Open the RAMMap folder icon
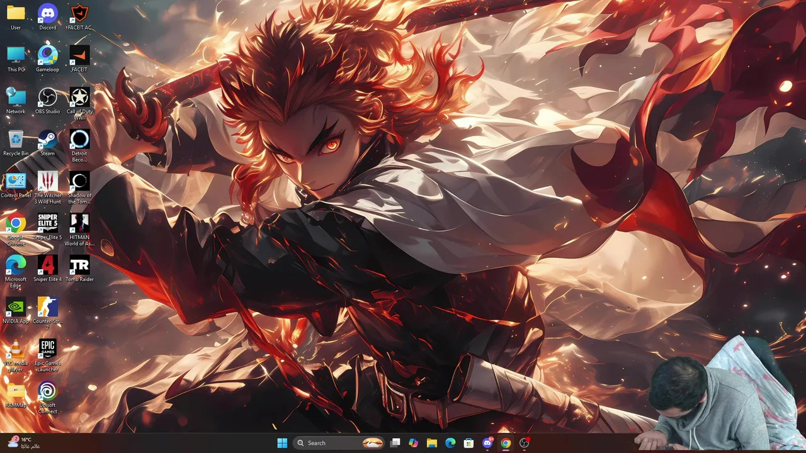The image size is (806, 453). [16, 395]
